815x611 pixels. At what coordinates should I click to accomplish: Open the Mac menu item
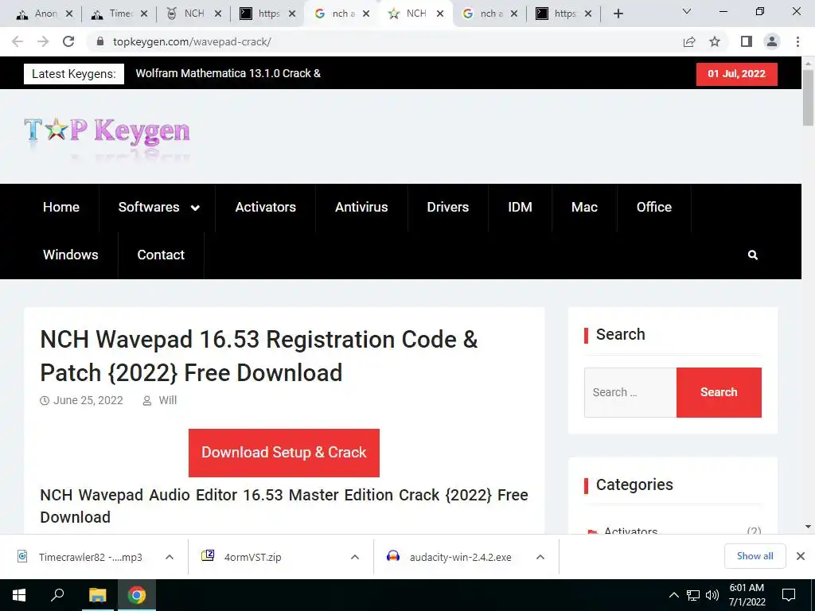(x=584, y=208)
